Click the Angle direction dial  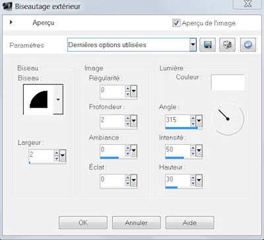pyautogui.click(x=228, y=119)
